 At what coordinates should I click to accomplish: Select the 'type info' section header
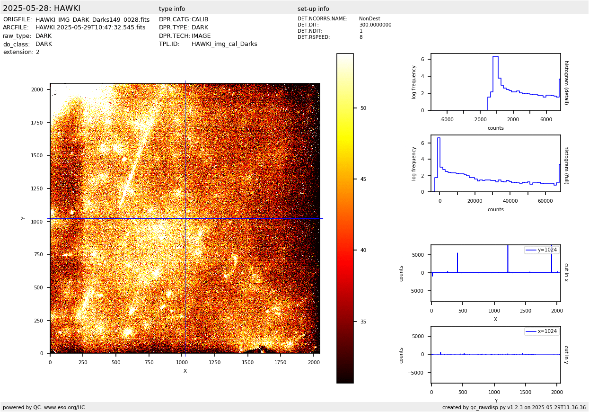click(172, 9)
